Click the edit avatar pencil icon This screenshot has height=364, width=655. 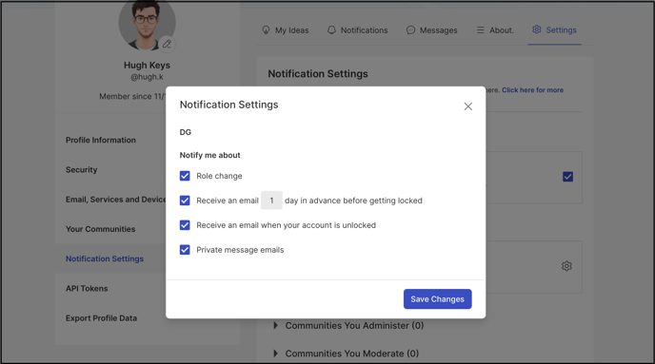coord(167,44)
